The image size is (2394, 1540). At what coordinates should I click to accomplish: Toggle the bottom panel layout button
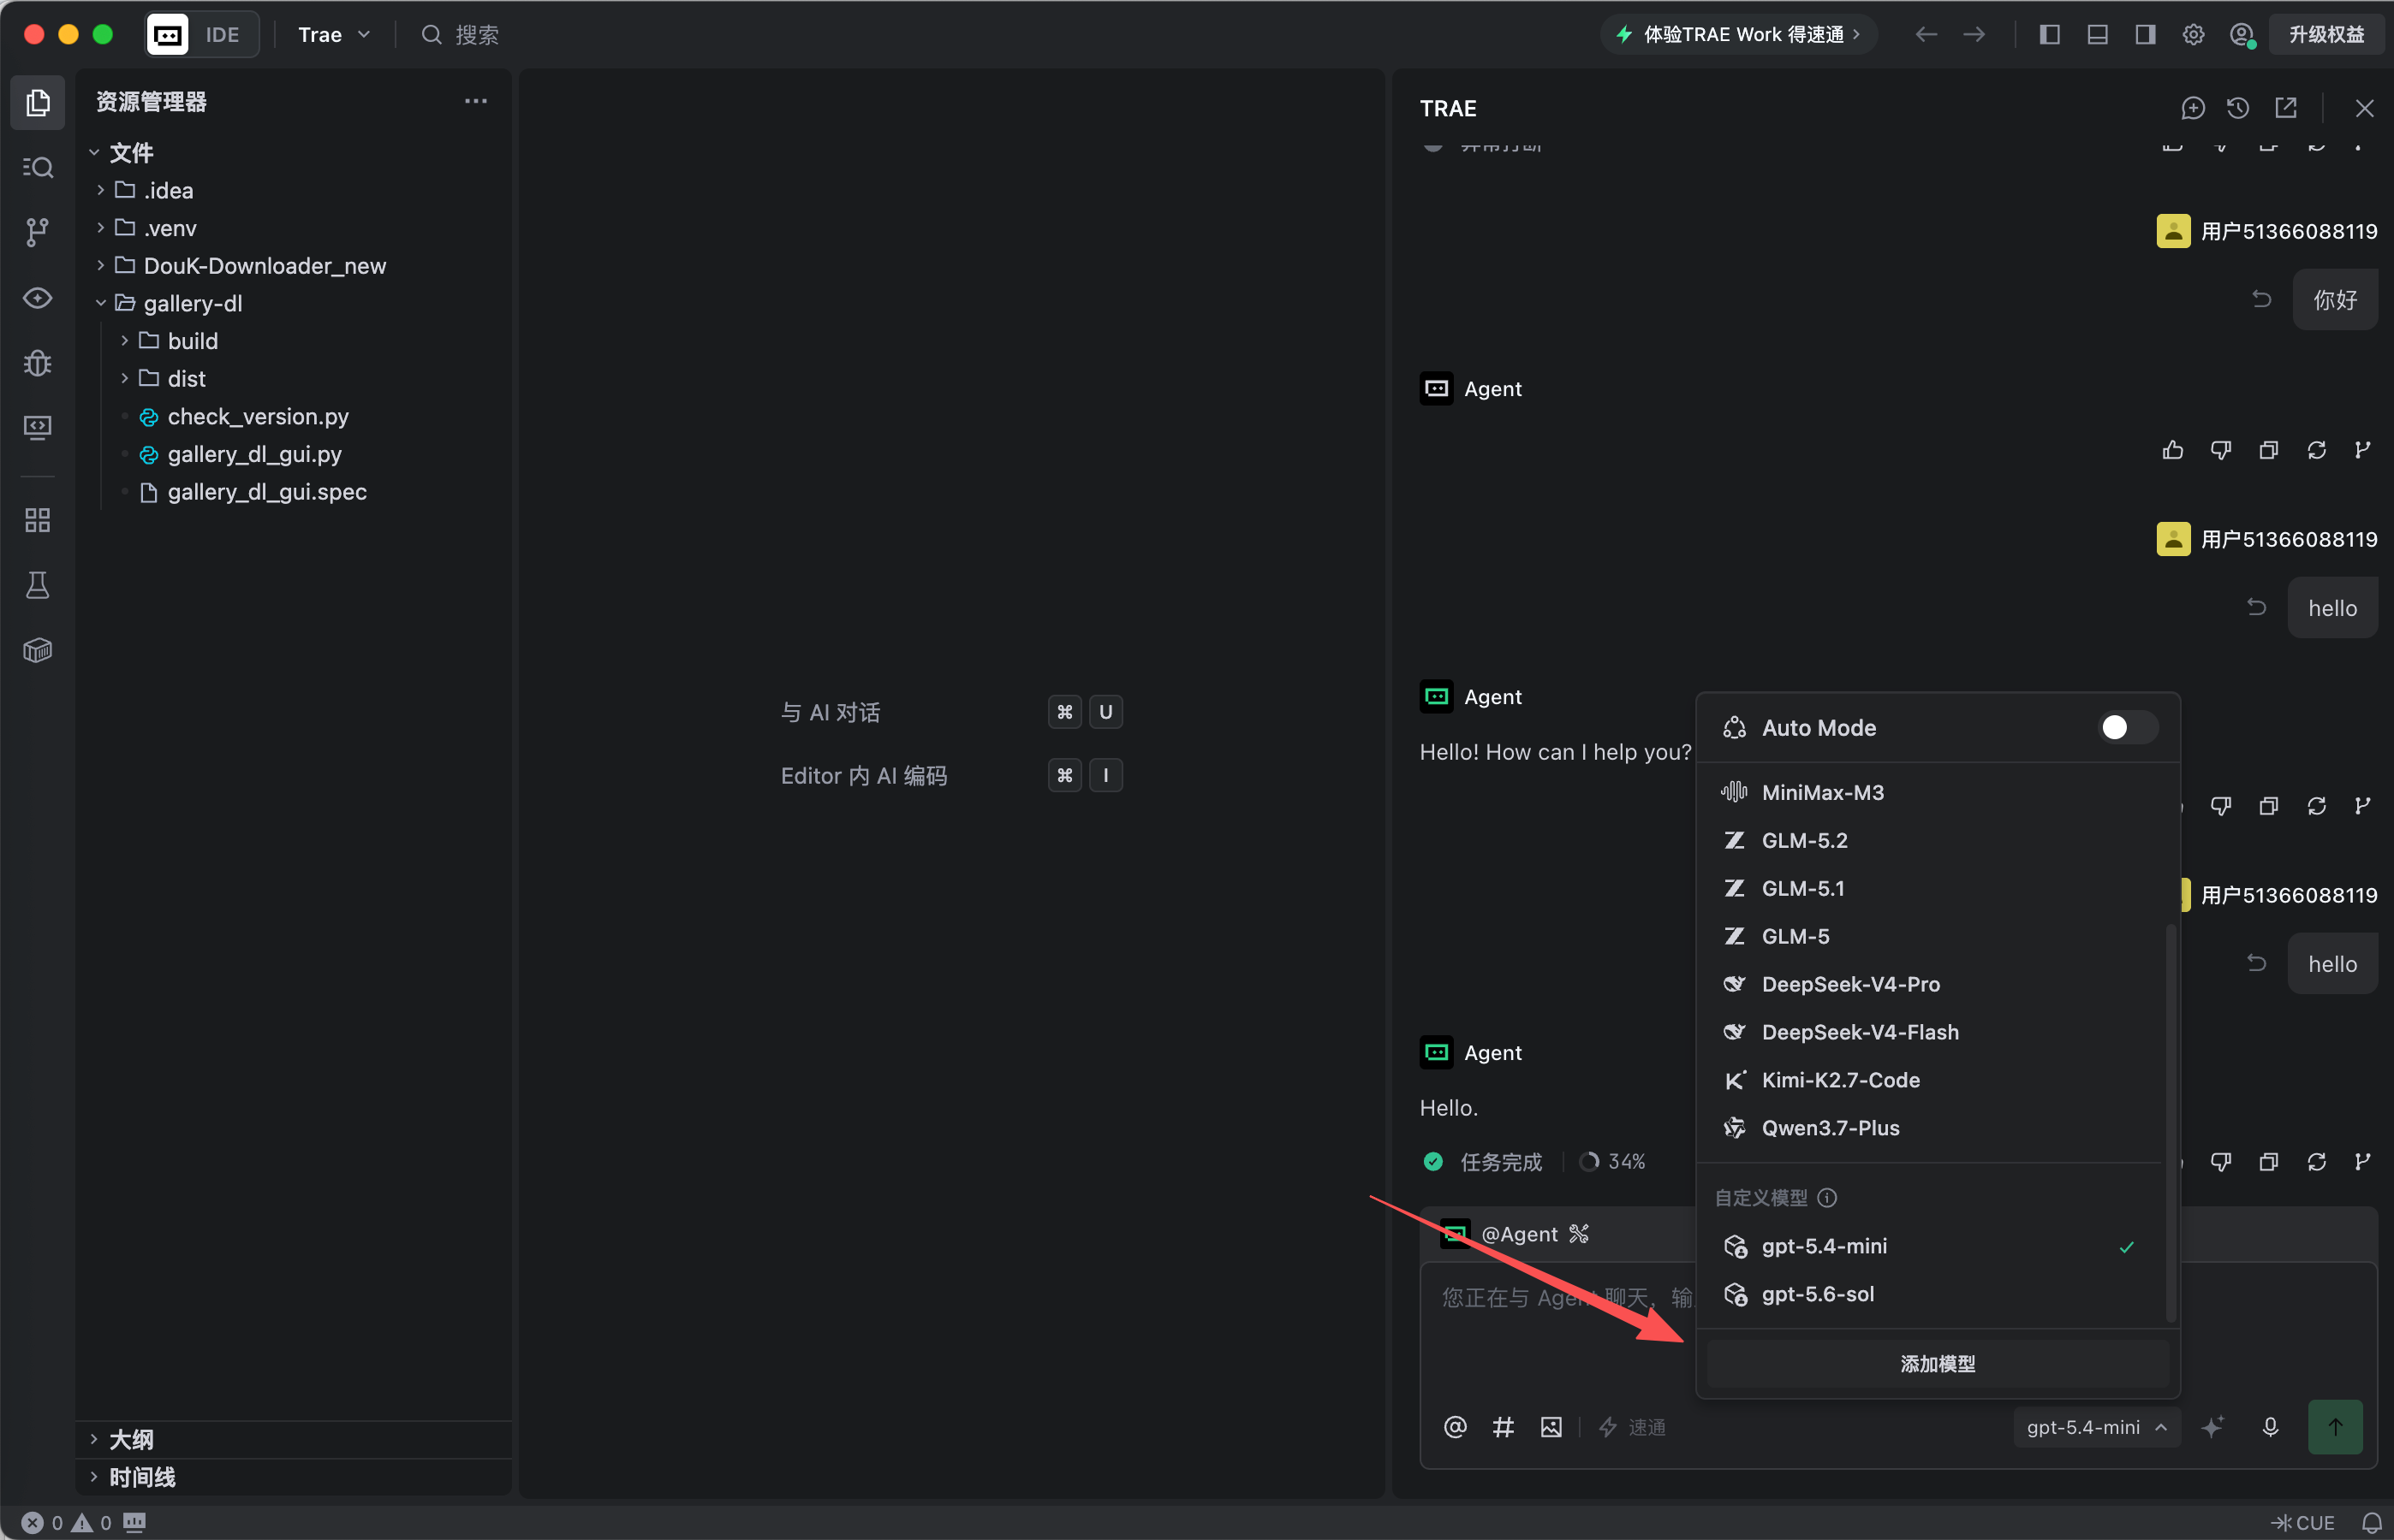pos(2097,35)
